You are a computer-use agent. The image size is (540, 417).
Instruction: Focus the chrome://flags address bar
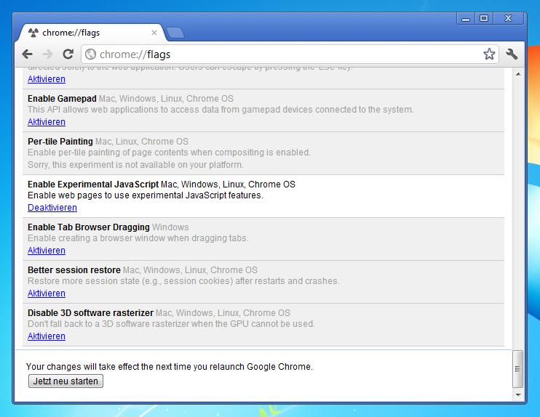[x=290, y=54]
